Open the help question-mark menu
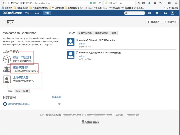The image size is (180, 135). pos(150,13)
